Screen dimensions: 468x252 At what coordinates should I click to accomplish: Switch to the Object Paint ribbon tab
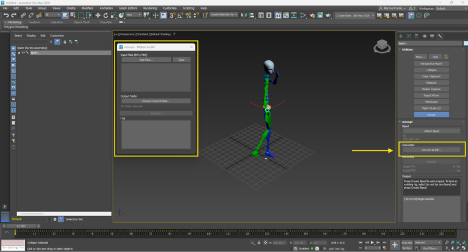click(x=81, y=22)
